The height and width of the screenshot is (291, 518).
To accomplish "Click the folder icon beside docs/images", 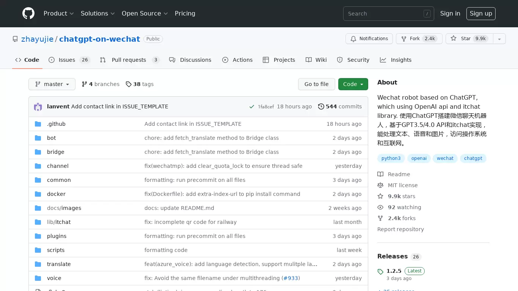I will 38,208.
